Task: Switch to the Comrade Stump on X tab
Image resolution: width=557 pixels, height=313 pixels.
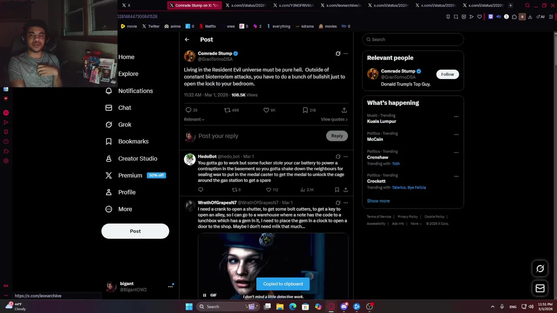Action: point(195,5)
